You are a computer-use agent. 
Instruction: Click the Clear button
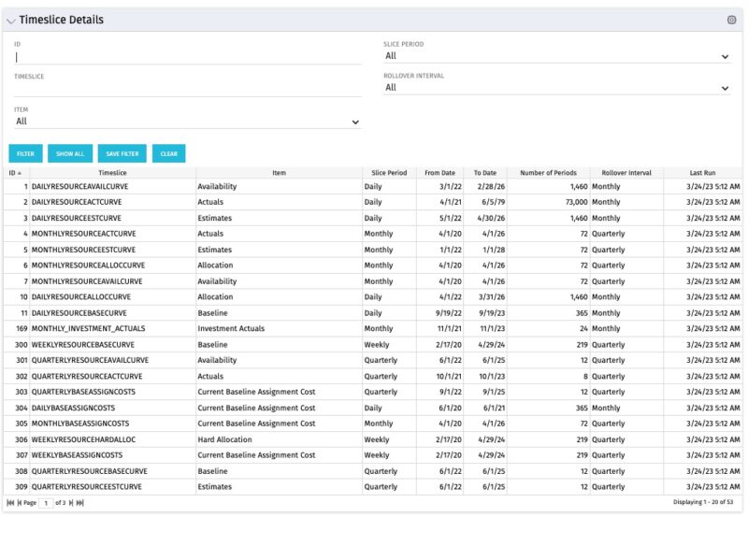pos(169,153)
